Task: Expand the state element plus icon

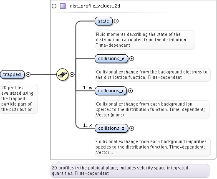Action: pyautogui.click(x=116, y=21)
